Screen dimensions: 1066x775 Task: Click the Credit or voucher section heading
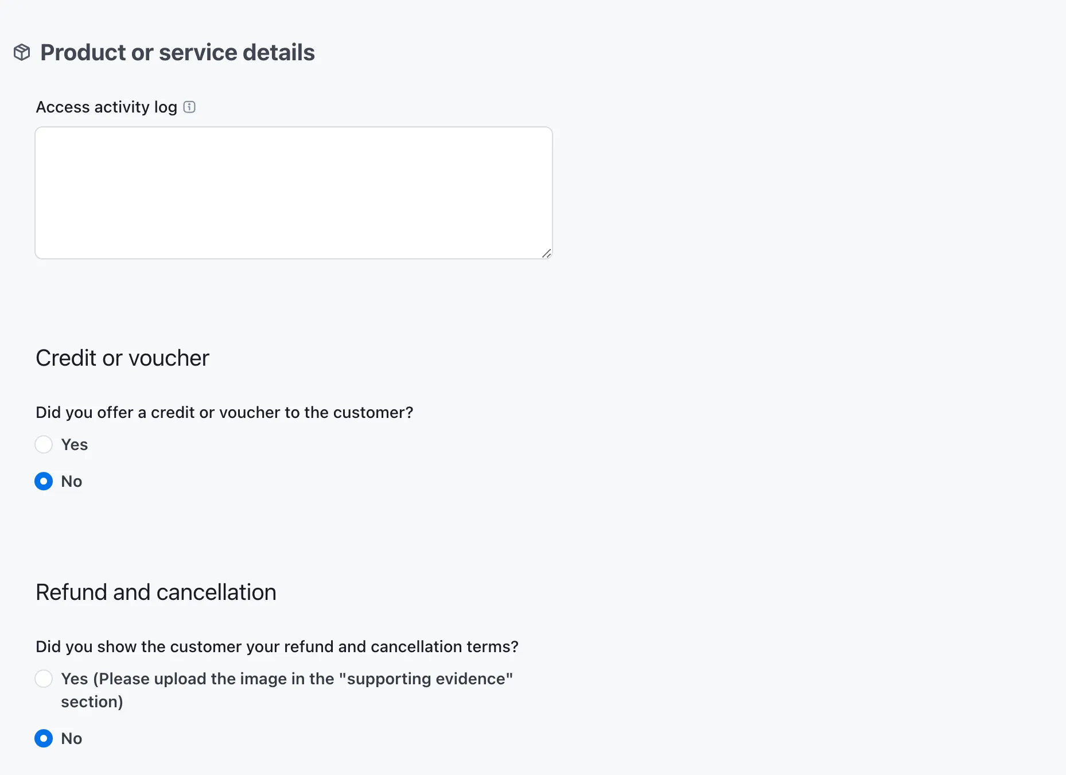point(122,358)
